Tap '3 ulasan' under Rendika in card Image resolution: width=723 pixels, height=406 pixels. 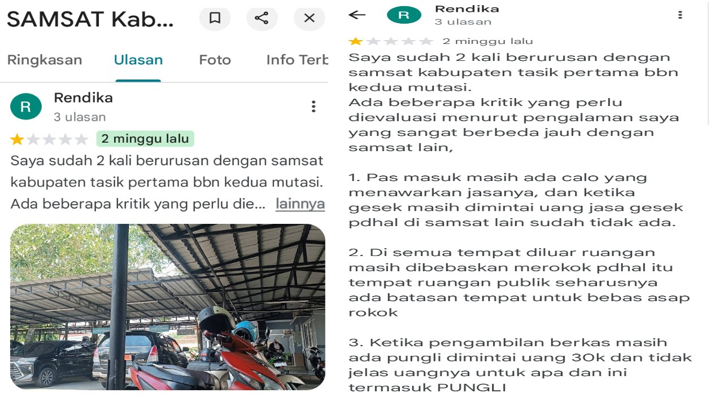coord(80,117)
